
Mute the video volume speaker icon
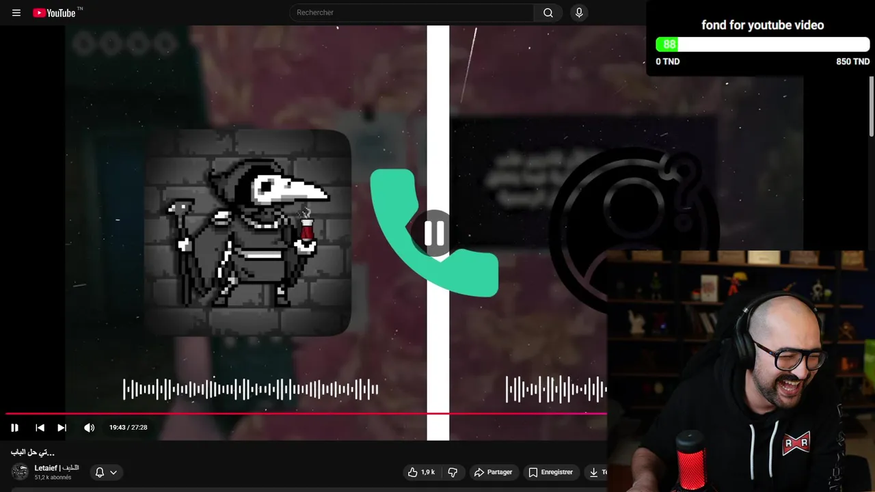pyautogui.click(x=89, y=427)
